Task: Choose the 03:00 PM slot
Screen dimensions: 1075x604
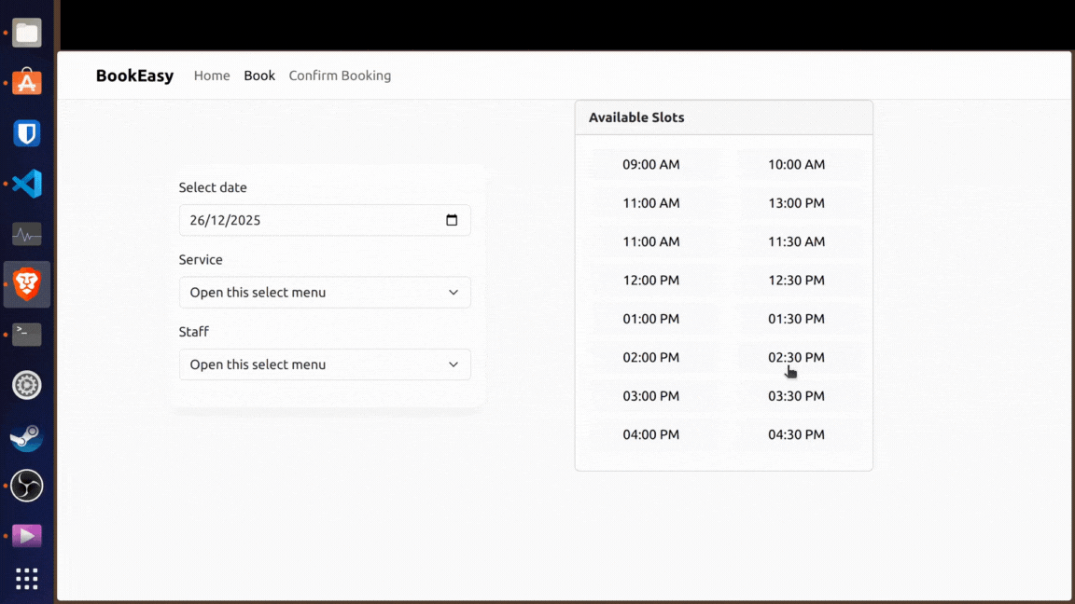Action: click(x=651, y=396)
